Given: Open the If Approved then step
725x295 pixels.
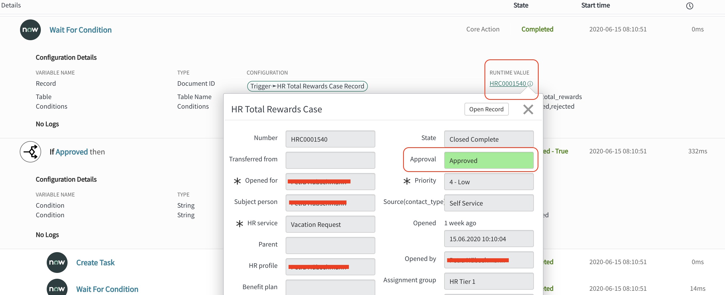Looking at the screenshot, I should pyautogui.click(x=77, y=151).
